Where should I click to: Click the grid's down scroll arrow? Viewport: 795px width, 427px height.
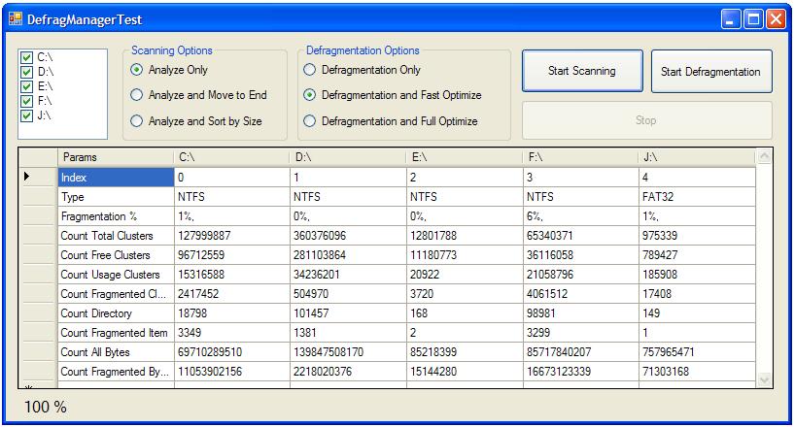[x=764, y=379]
